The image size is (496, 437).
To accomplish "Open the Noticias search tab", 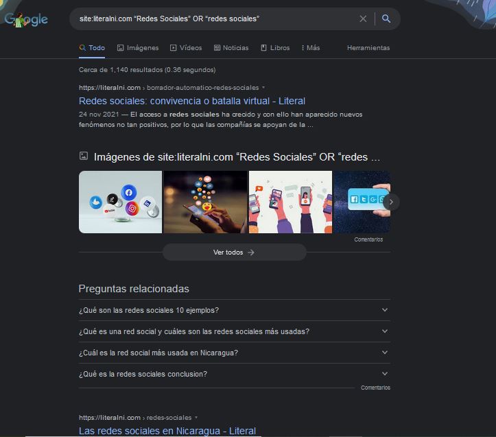I will [x=231, y=48].
